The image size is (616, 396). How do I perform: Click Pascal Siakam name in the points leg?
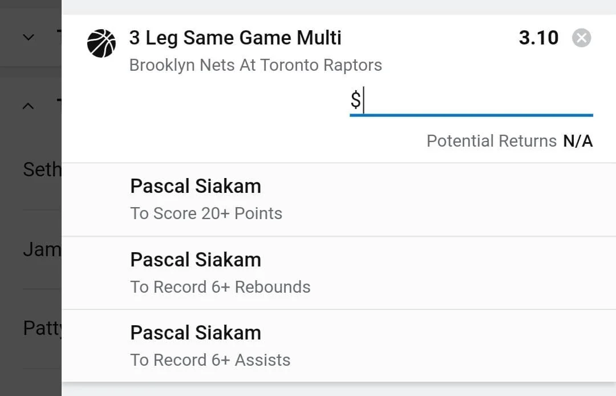coord(196,186)
